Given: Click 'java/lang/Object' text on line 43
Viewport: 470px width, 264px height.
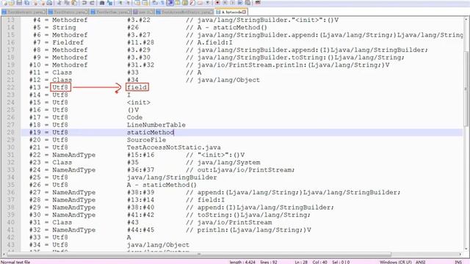Looking at the screenshot, I should pyautogui.click(x=158, y=245).
